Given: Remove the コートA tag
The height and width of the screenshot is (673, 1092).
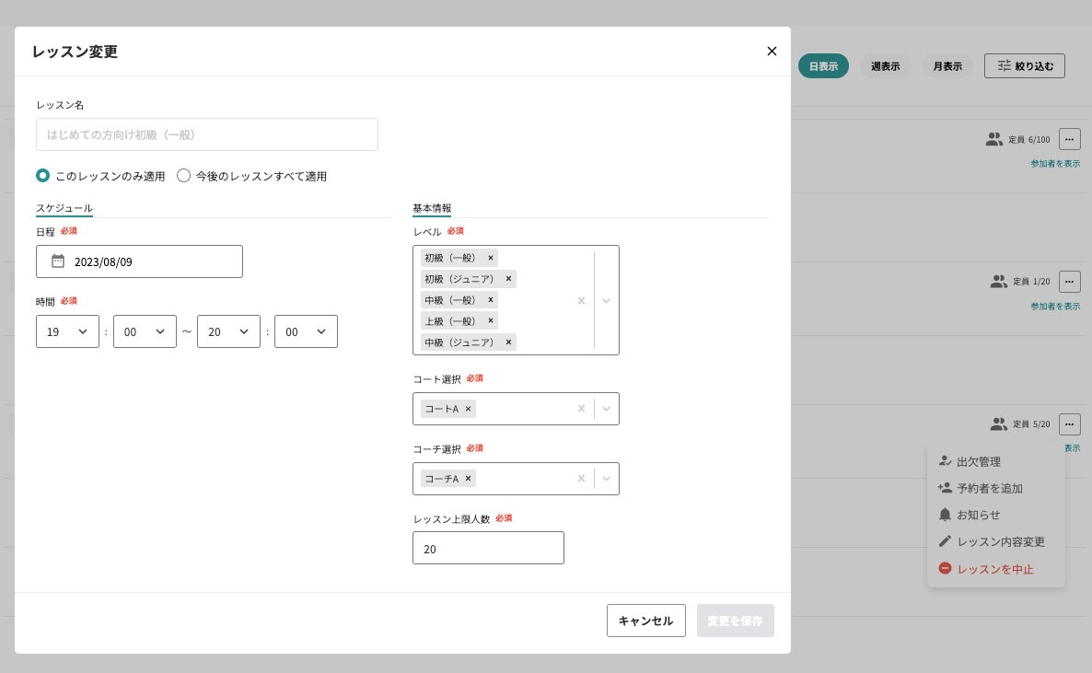Looking at the screenshot, I should click(x=468, y=409).
